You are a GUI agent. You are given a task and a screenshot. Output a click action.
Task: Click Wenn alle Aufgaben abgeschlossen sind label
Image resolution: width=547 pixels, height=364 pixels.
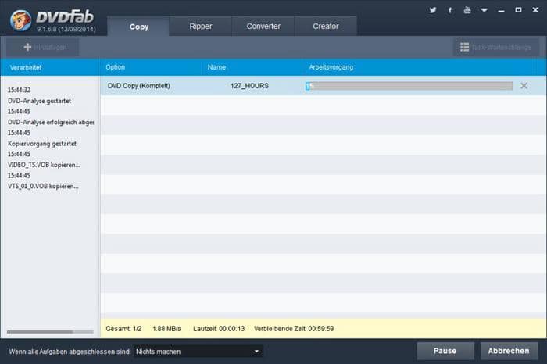click(x=70, y=352)
